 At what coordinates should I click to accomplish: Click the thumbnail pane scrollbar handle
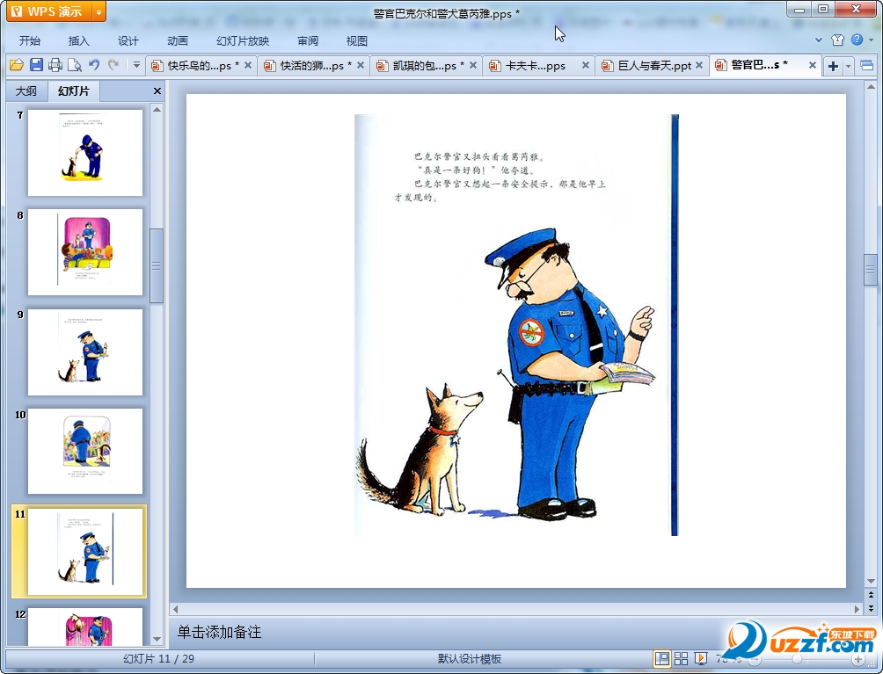157,265
